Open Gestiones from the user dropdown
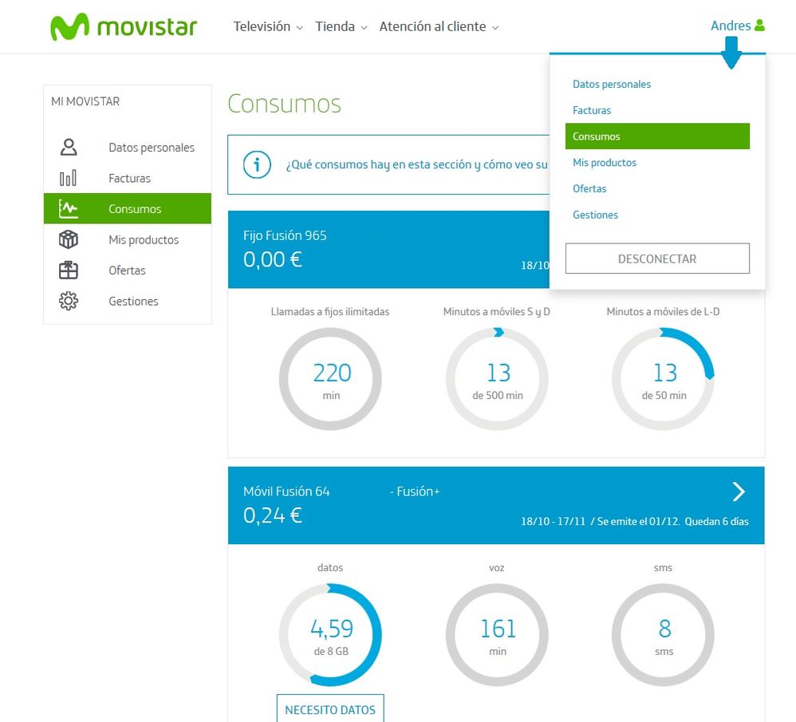 coord(595,215)
